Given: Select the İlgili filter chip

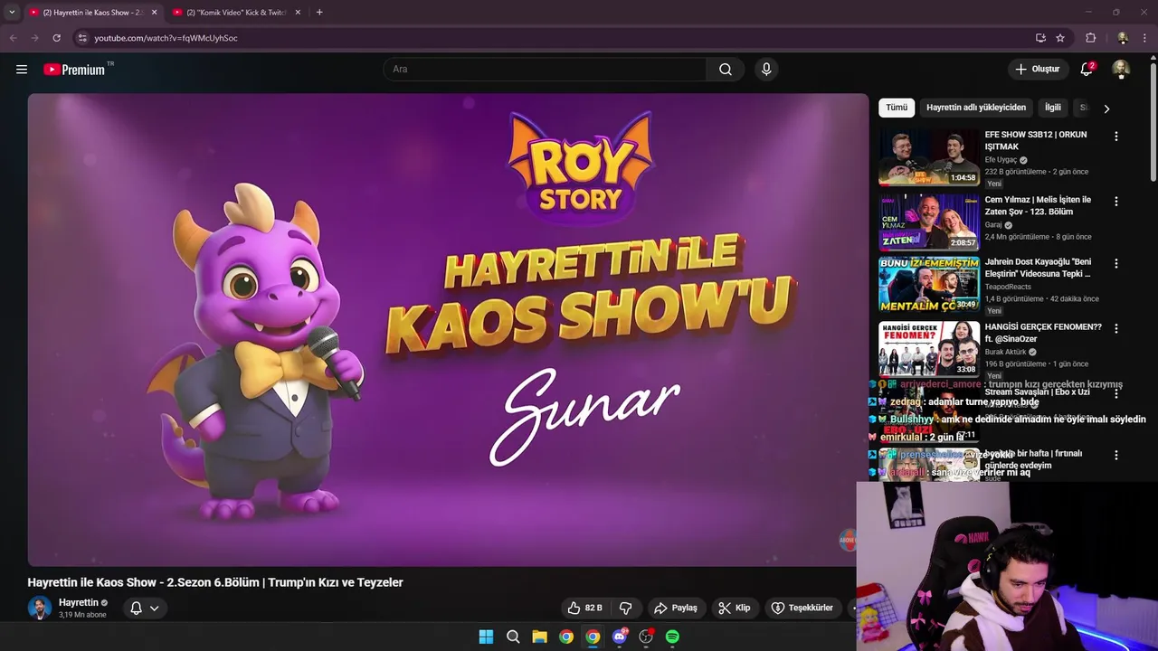Looking at the screenshot, I should [x=1053, y=108].
